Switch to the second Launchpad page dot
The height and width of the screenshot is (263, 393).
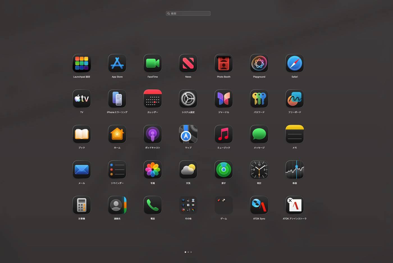188,252
